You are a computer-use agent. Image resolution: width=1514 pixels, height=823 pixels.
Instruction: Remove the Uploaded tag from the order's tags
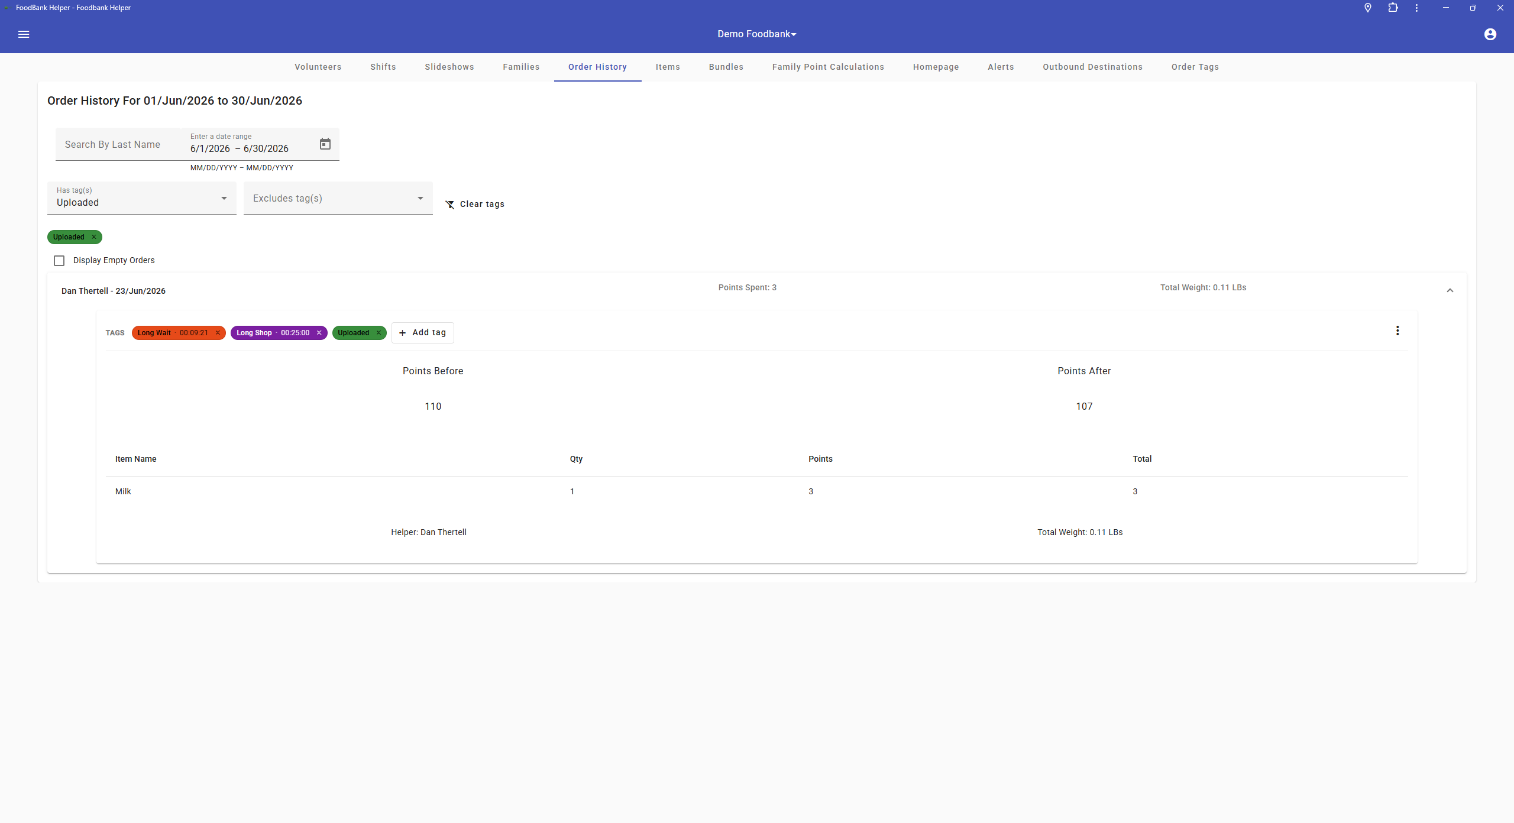coord(378,333)
